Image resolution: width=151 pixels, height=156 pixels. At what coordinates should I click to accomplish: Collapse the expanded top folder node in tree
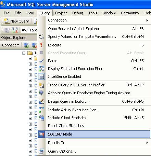pos(24,53)
